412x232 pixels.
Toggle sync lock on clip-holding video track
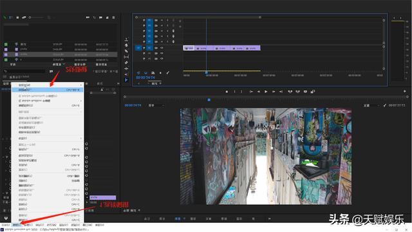156,48
